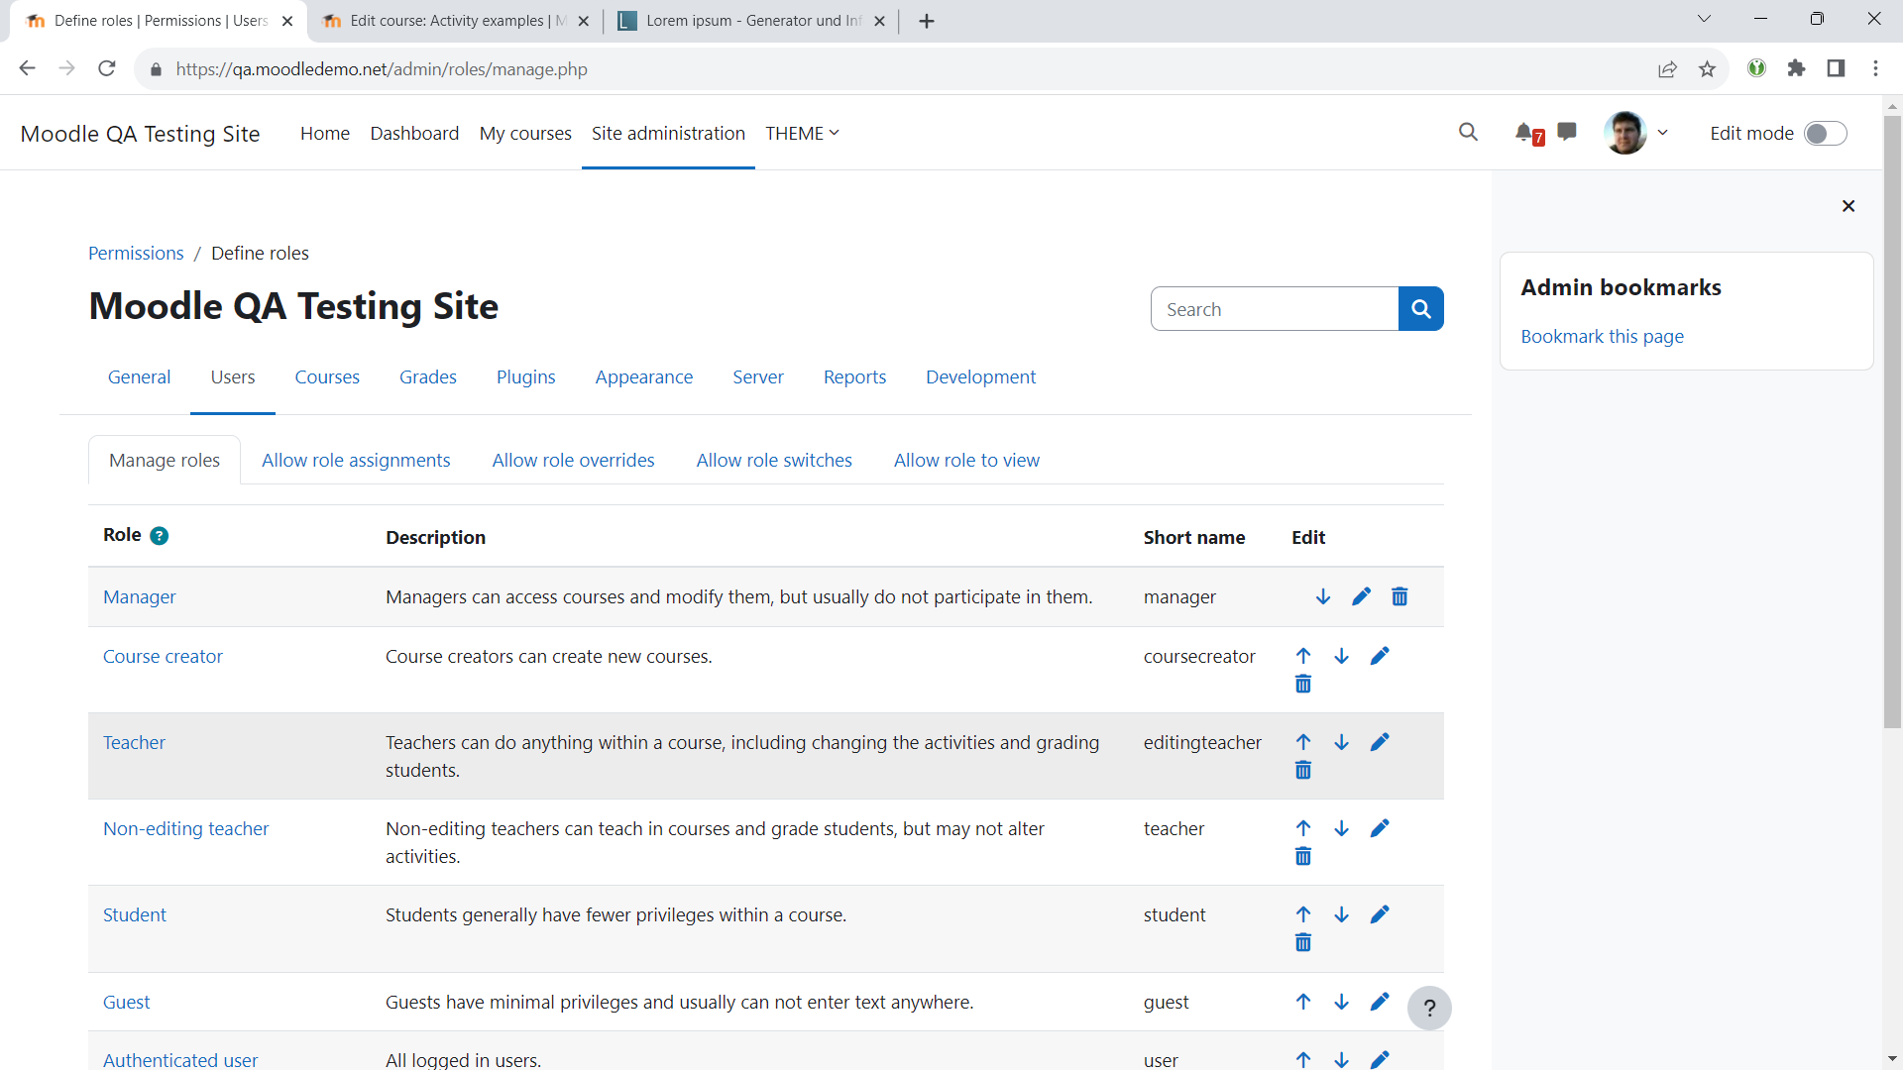Edit the Course creator role
This screenshot has width=1903, height=1070.
click(1380, 656)
